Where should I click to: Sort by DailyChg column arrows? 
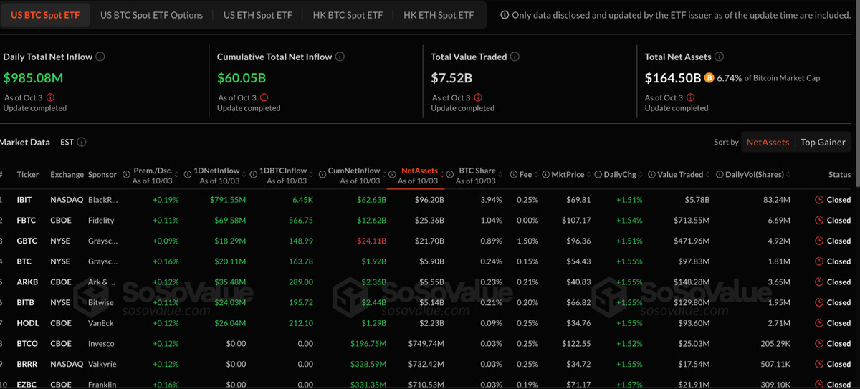tap(640, 174)
